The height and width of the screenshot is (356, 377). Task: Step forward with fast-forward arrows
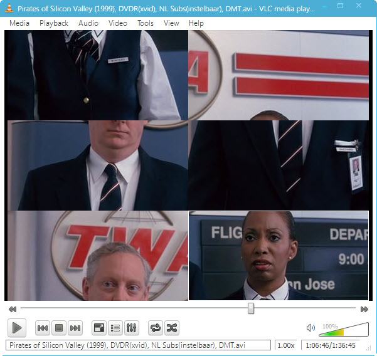click(364, 309)
